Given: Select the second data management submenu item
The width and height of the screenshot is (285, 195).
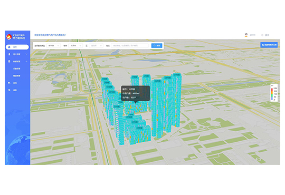Looking at the screenshot, I should 16,76.
